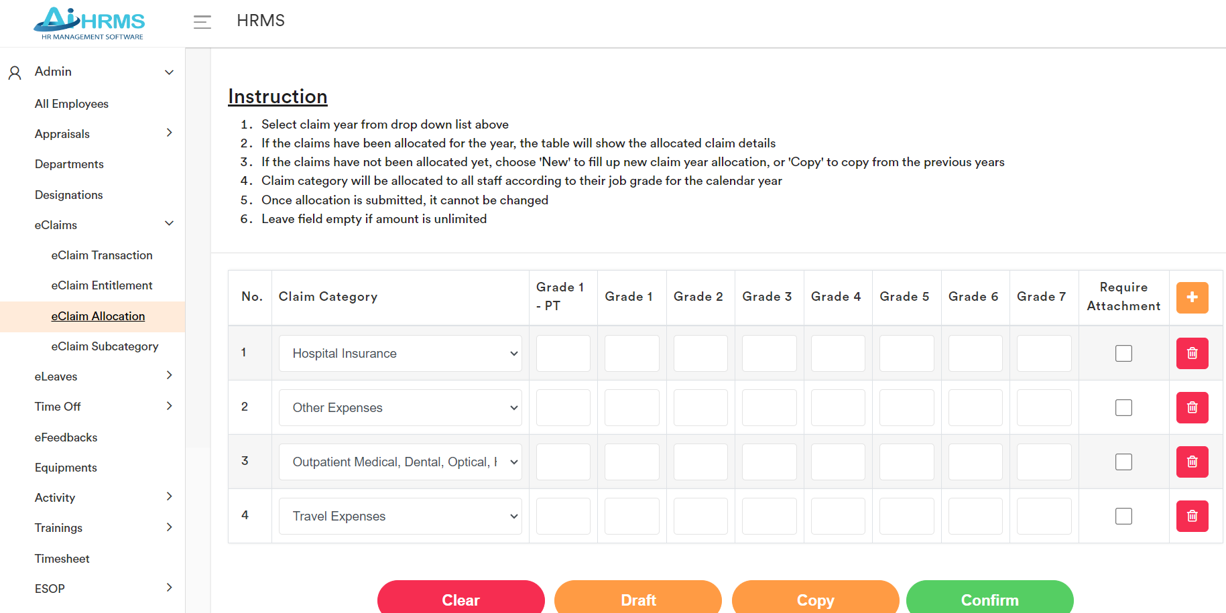Check Require Attachment for Travel Expenses
Image resolution: width=1226 pixels, height=613 pixels.
(x=1123, y=516)
